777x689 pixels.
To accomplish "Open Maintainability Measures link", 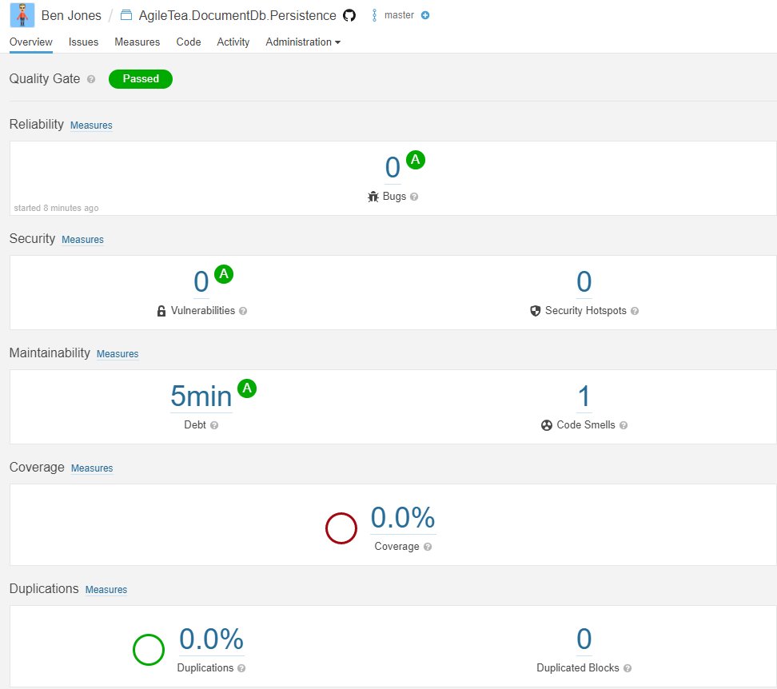I will pyautogui.click(x=118, y=354).
